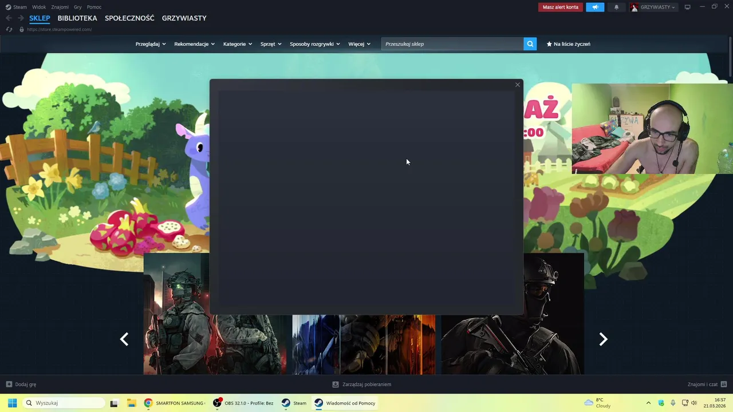
Task: Click Dodaj grę at bottom left
Action: [26, 384]
